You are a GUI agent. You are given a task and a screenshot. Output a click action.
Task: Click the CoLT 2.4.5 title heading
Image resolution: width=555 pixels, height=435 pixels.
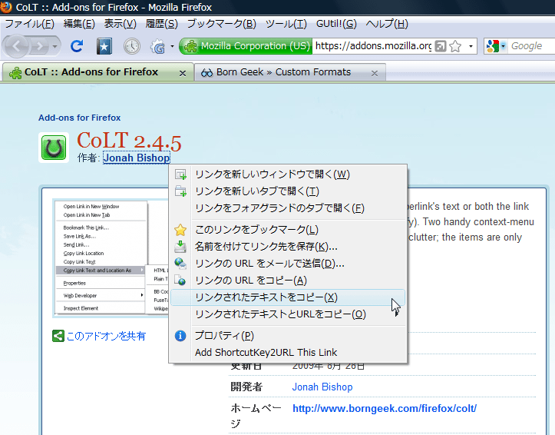click(129, 141)
